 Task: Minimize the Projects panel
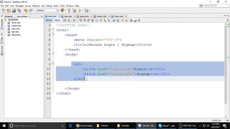click(42, 16)
